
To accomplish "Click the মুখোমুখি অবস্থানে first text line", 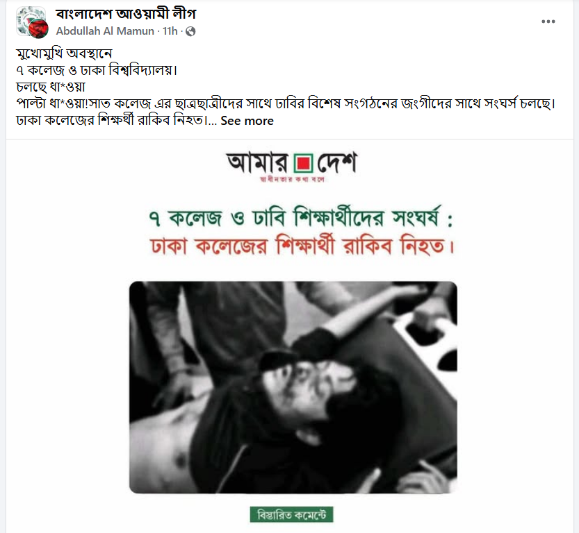I will (x=64, y=53).
